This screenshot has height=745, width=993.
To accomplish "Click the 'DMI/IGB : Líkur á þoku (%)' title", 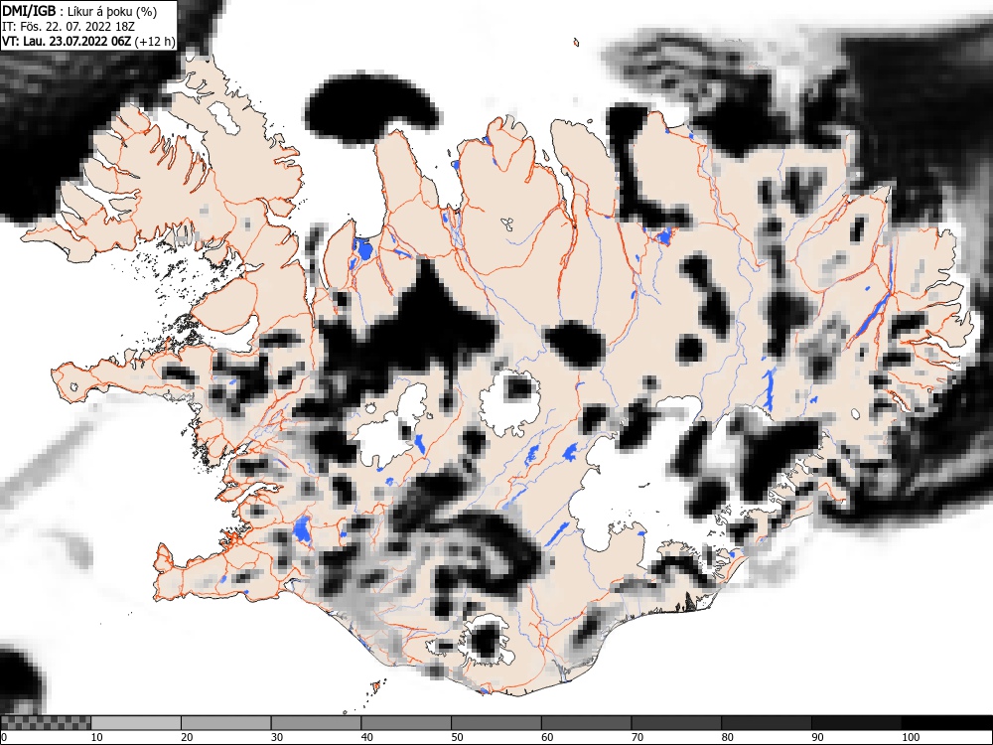I will click(79, 11).
